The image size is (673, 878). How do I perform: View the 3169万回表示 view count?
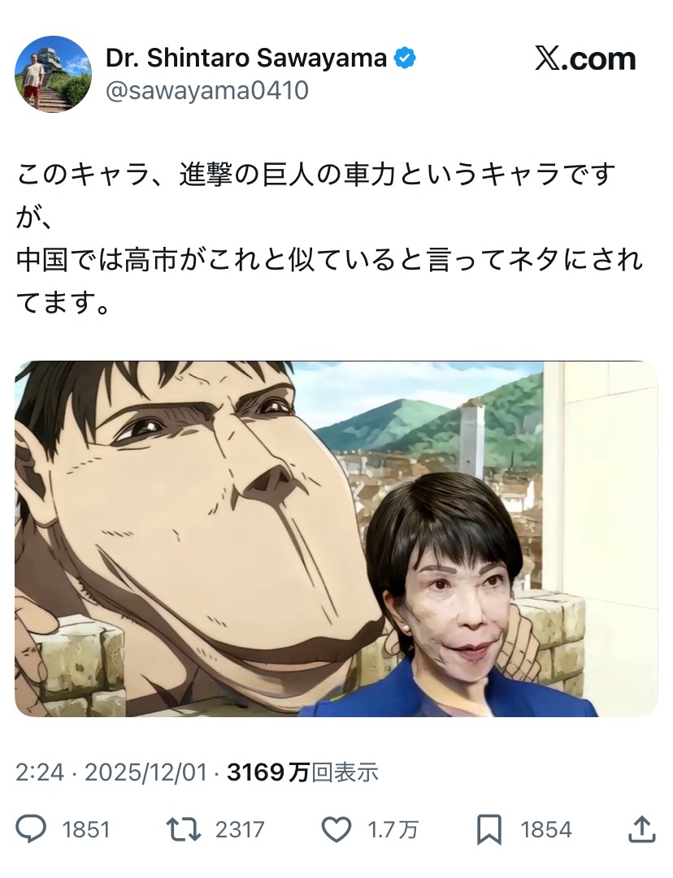point(302,772)
